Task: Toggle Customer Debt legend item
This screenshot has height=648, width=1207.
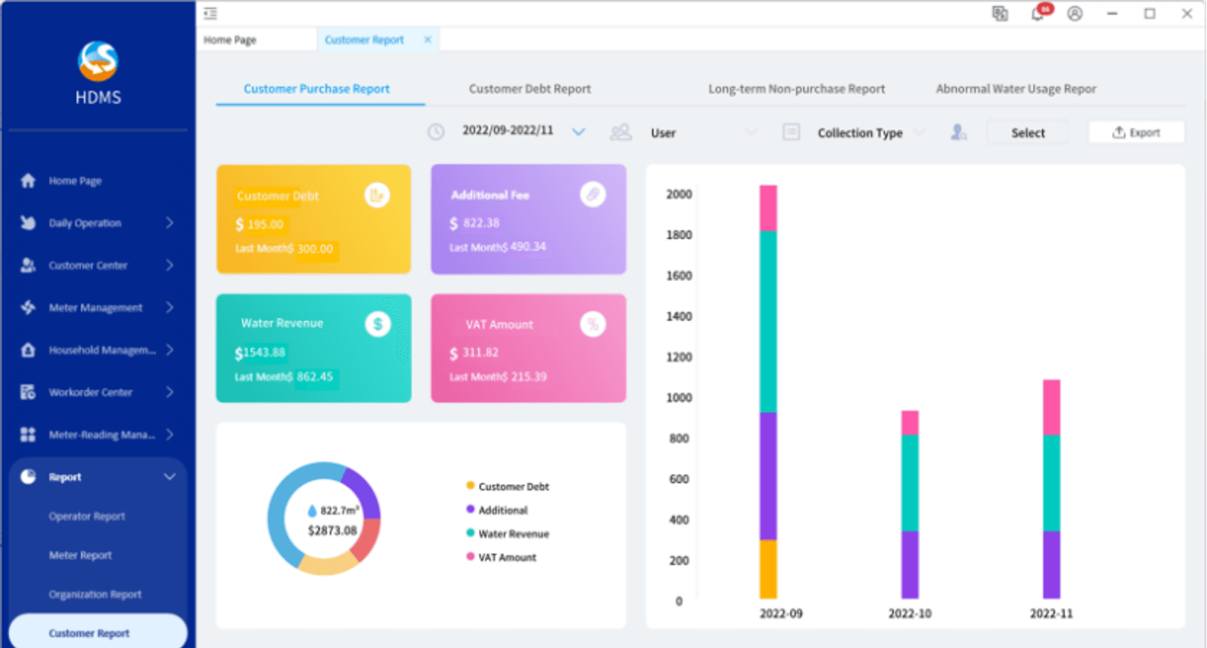Action: 508,487
